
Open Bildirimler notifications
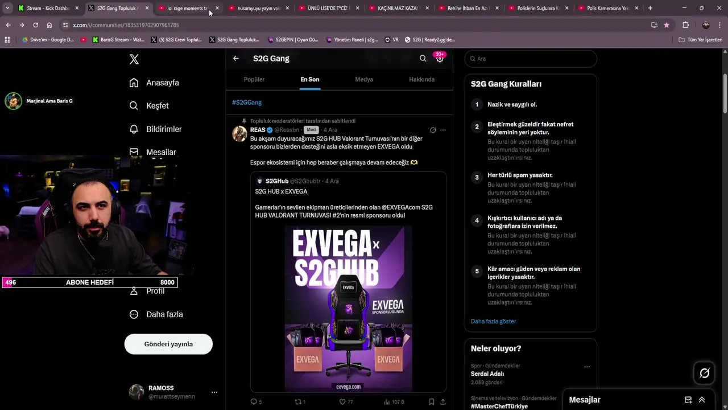[155, 129]
